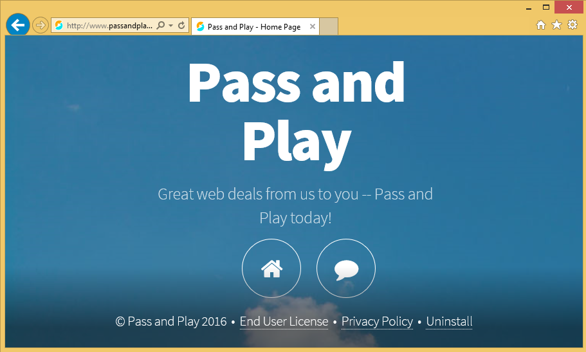Open the End User License link
The image size is (586, 352).
[x=284, y=321]
